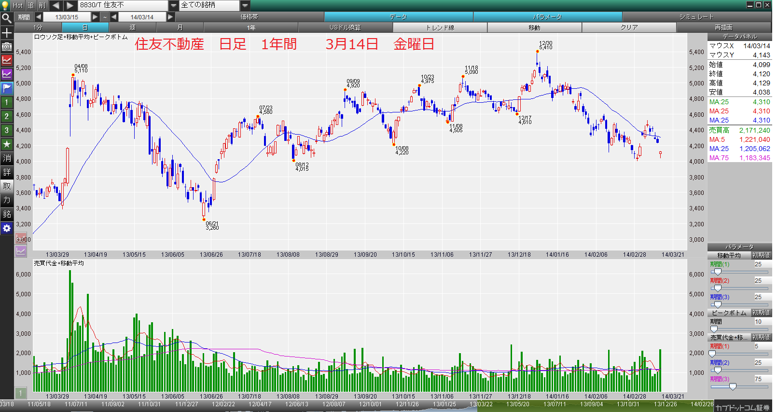
Task: Click the end date field 14/03/14
Action: [x=142, y=17]
